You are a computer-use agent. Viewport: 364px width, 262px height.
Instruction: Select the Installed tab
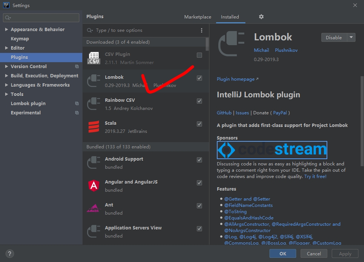(x=230, y=17)
